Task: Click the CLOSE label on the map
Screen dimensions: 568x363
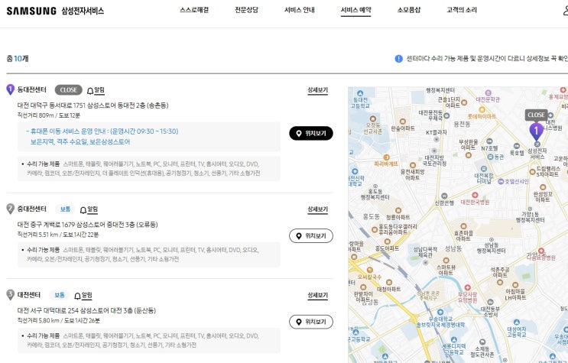Action: [536, 115]
